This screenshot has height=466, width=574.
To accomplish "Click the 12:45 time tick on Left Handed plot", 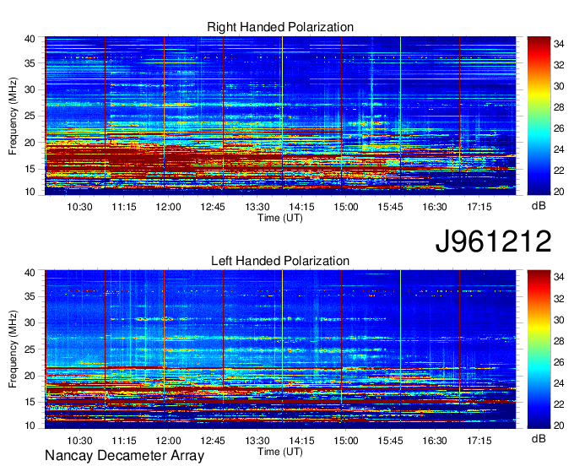I will [x=213, y=441].
